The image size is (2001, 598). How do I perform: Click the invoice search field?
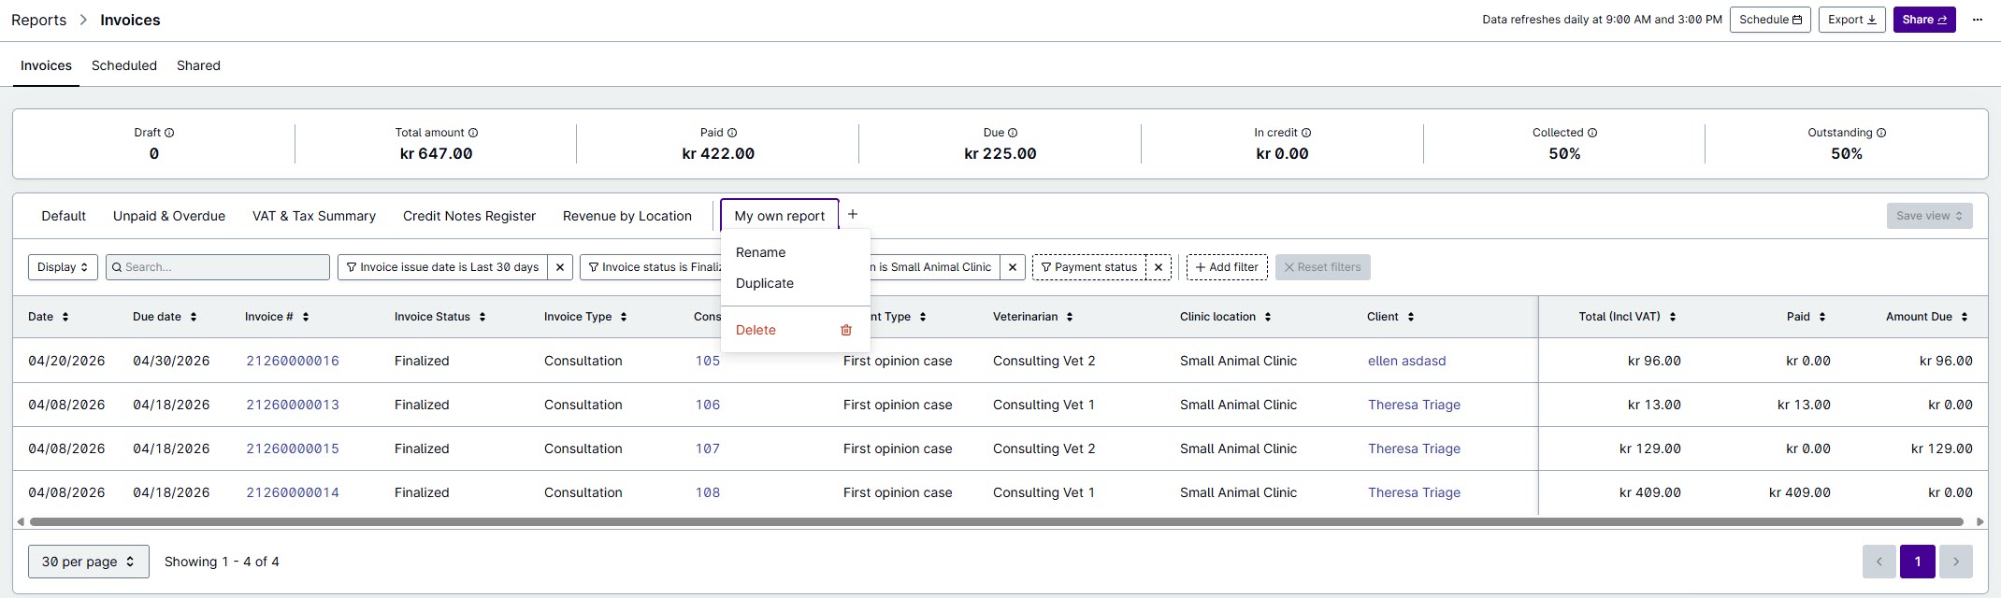click(x=218, y=267)
